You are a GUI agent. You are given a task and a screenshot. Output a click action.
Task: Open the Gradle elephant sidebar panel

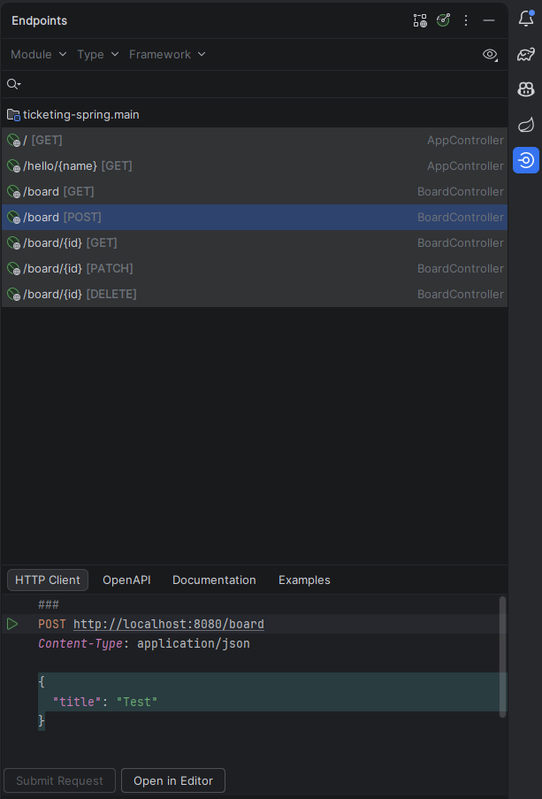[x=525, y=54]
